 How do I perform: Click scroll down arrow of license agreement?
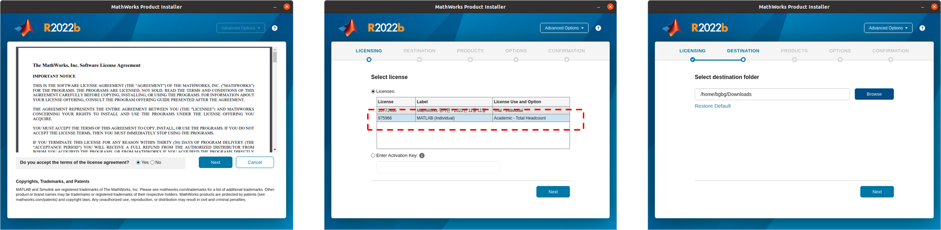coord(275,149)
